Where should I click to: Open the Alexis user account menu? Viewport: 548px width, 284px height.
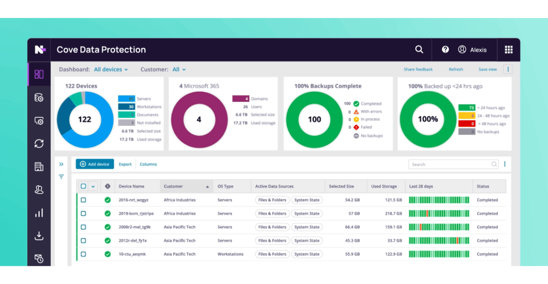click(x=472, y=49)
